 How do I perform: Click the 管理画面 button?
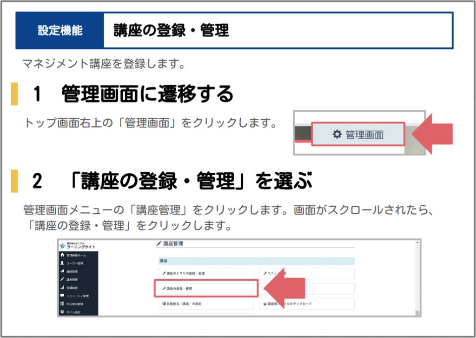[x=357, y=135]
